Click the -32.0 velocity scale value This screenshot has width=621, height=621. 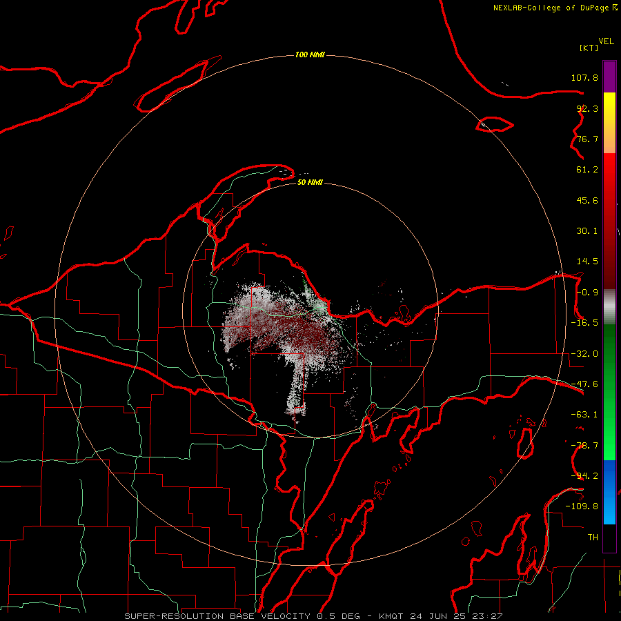pos(584,354)
